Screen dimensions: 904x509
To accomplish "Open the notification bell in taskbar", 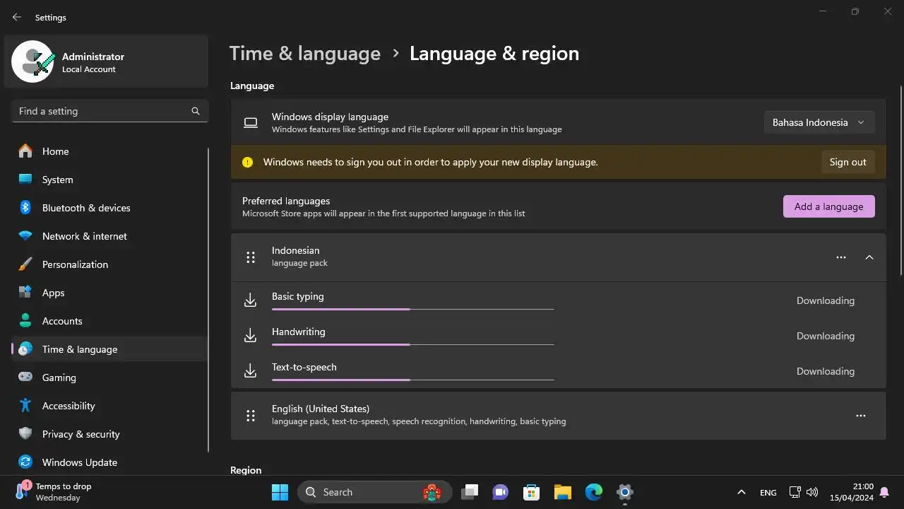I will point(885,491).
